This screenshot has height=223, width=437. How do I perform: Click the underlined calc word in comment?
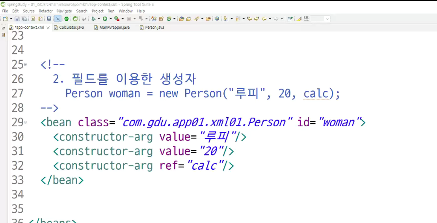(x=316, y=93)
